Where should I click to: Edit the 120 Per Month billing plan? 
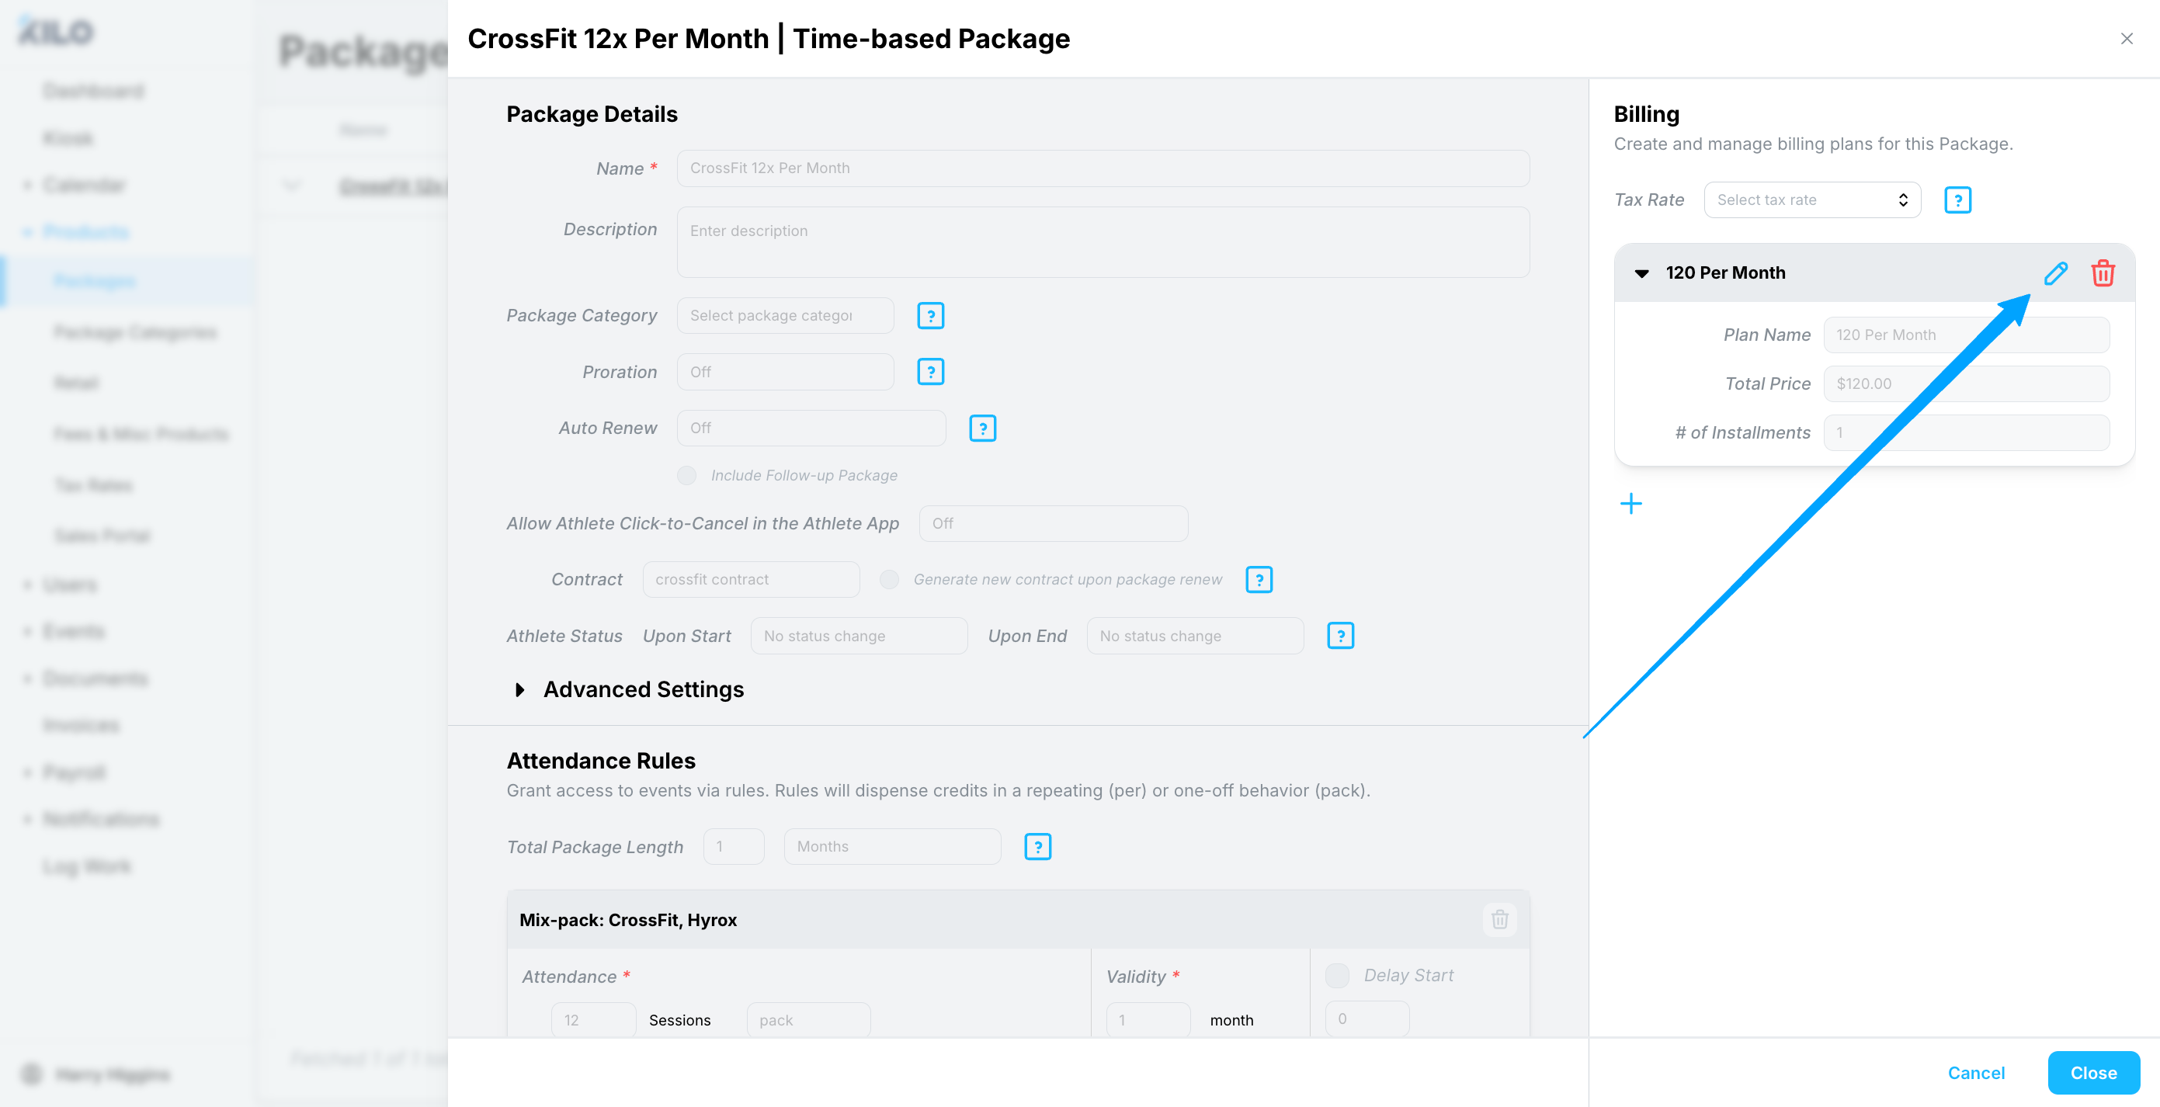click(x=2055, y=273)
